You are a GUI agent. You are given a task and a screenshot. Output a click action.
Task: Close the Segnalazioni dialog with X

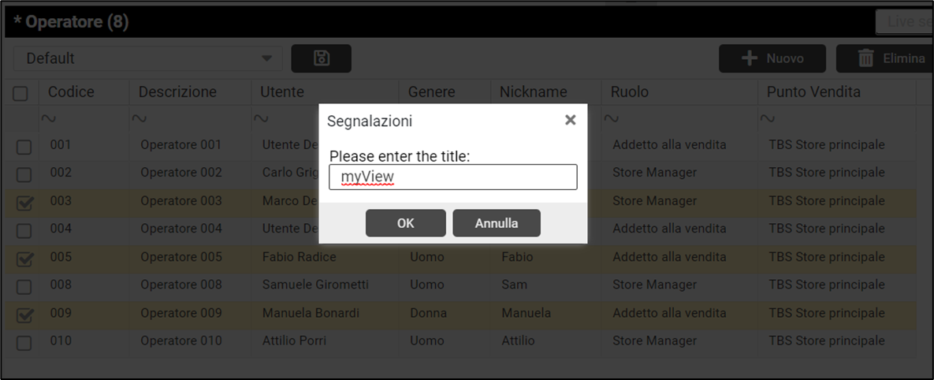pyautogui.click(x=571, y=120)
